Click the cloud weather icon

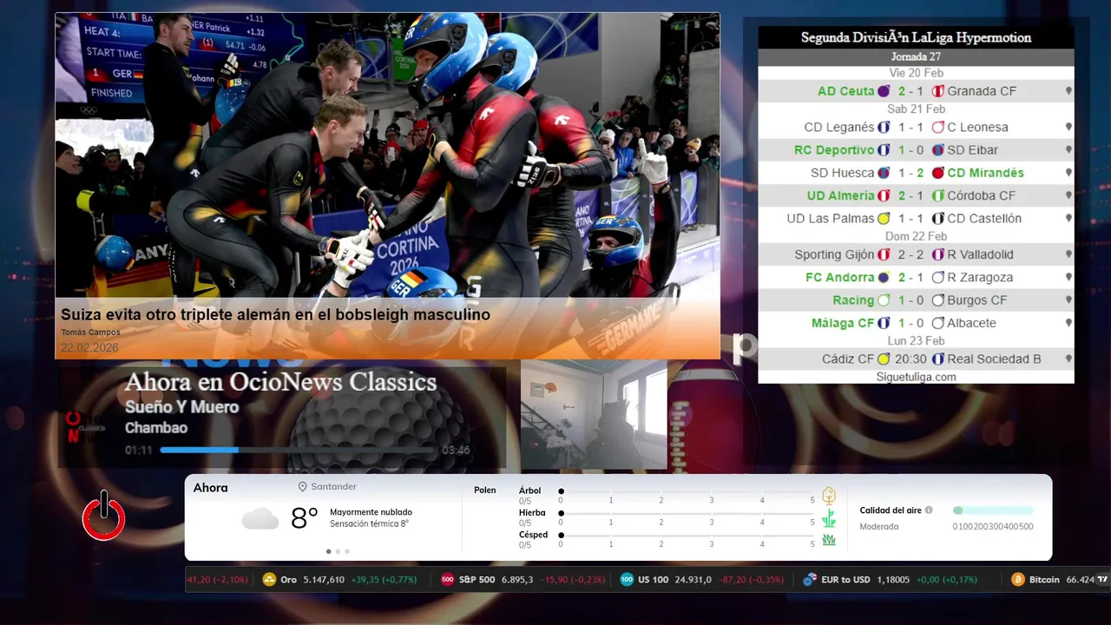tap(260, 519)
